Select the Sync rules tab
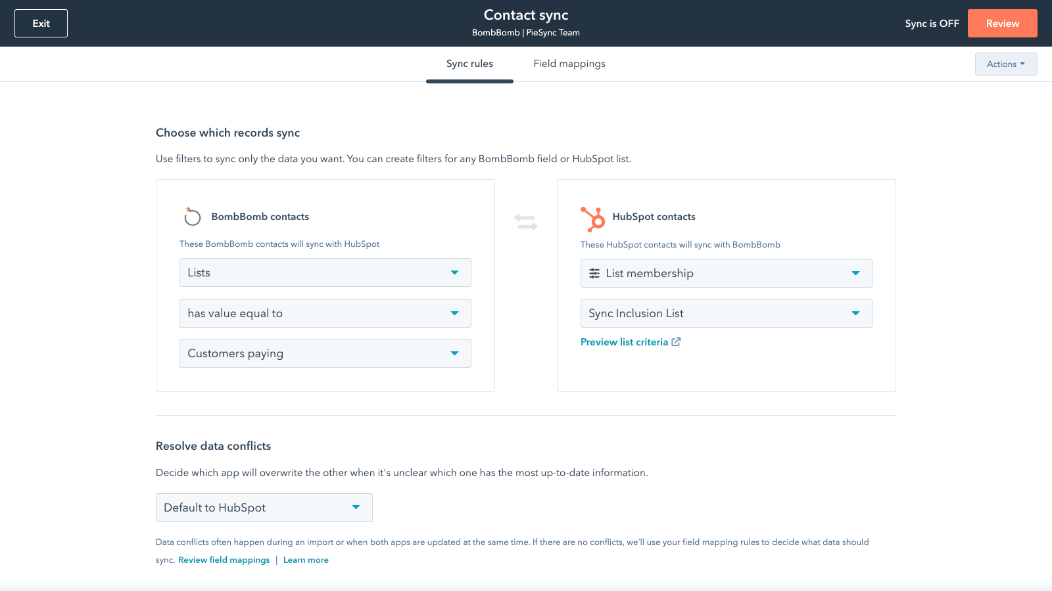This screenshot has width=1052, height=591. tap(469, 63)
